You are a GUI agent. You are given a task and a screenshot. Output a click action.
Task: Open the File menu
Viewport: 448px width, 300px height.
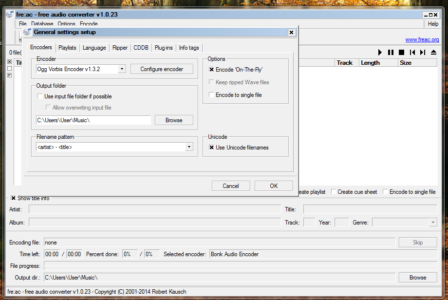(x=23, y=24)
